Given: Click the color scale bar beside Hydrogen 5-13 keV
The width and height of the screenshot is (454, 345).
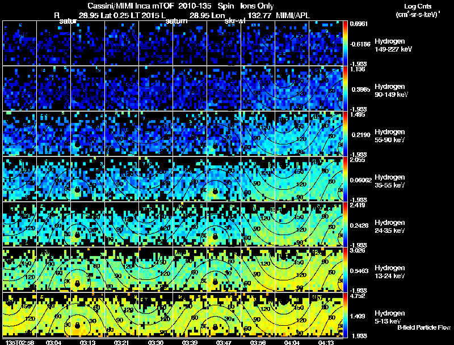Looking at the screenshot, I should [x=345, y=315].
